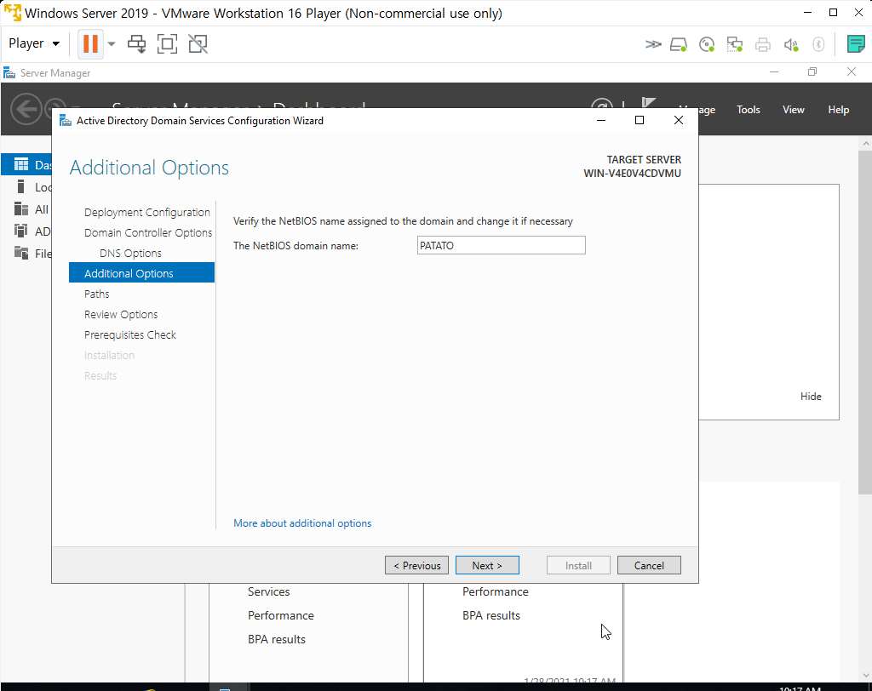Open the View menu in Server Manager
This screenshot has width=872, height=691.
[x=794, y=110]
